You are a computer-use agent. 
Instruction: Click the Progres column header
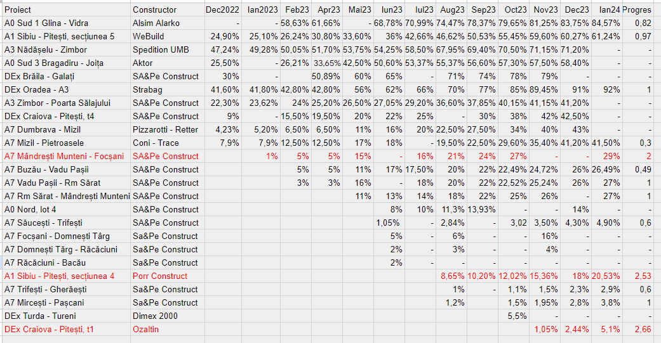(636, 10)
